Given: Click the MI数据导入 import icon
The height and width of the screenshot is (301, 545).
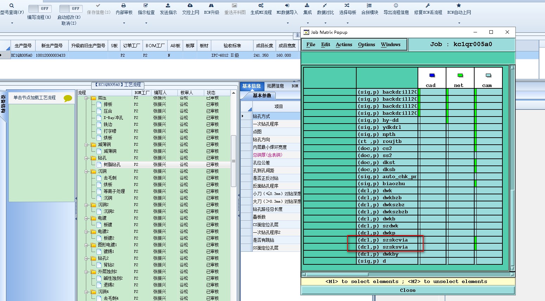Looking at the screenshot, I should (x=287, y=6).
